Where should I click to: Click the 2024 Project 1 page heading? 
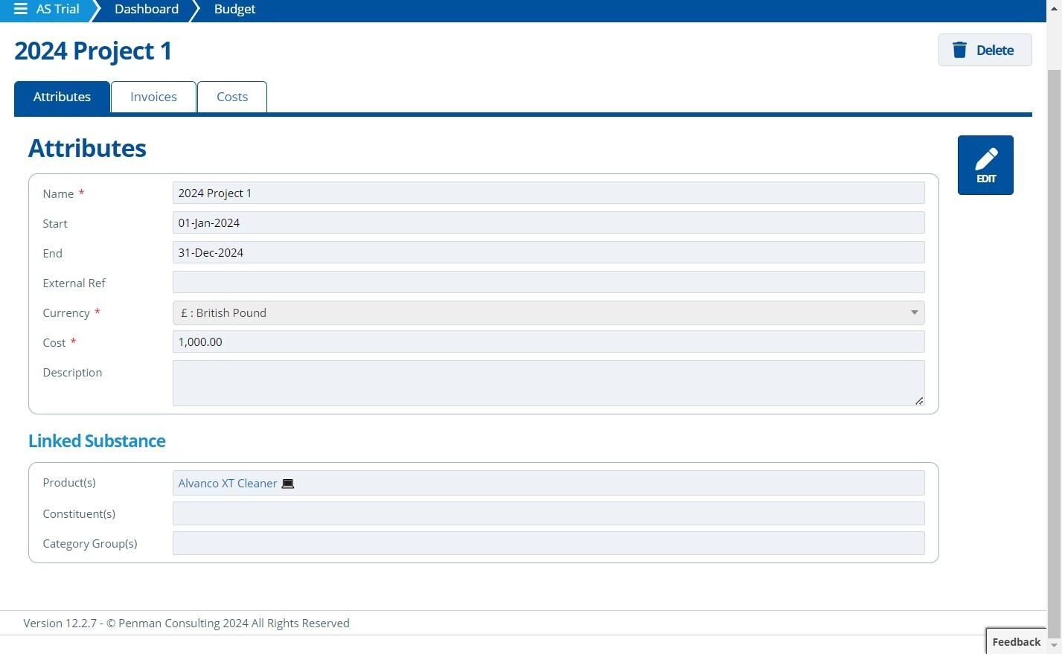tap(93, 51)
